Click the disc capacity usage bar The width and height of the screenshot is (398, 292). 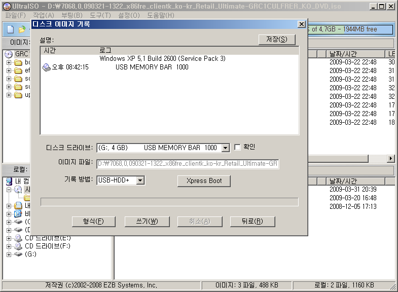coord(350,29)
